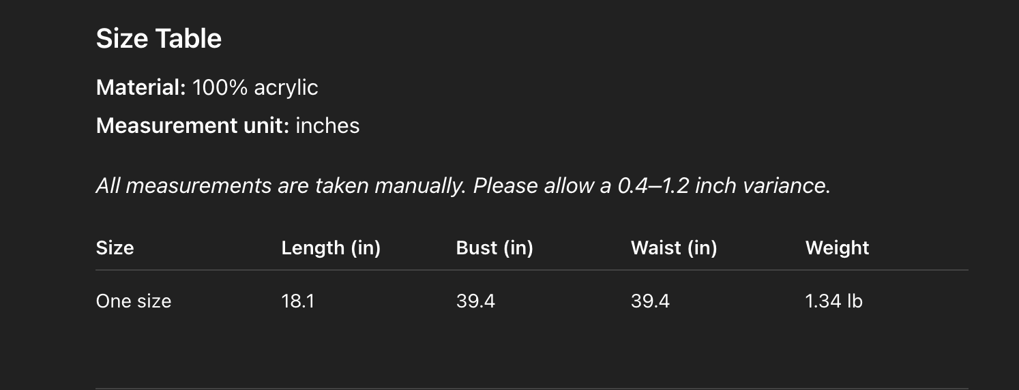Click the Weight column header
The image size is (1019, 390).
click(x=837, y=248)
